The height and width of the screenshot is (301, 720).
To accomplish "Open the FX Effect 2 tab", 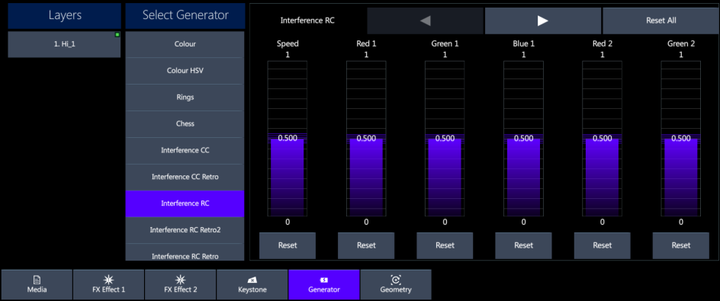I will tap(181, 284).
